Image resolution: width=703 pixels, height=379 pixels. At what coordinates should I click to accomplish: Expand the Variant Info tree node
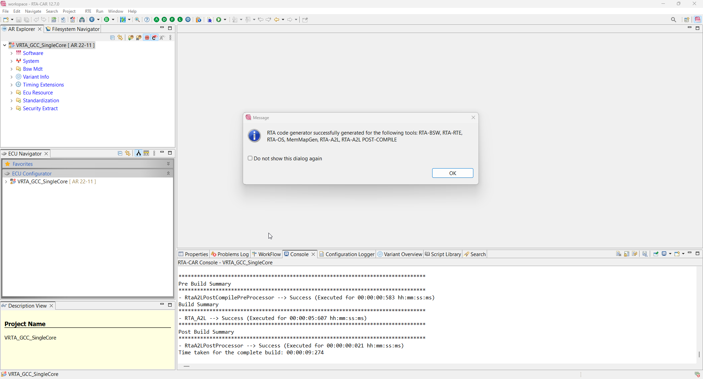pos(11,77)
